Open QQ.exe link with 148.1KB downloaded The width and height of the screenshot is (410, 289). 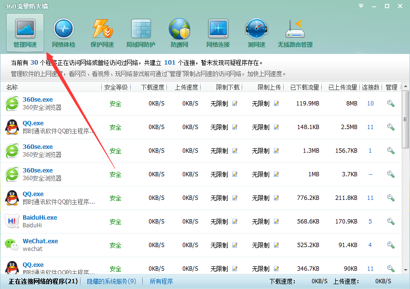(33, 123)
